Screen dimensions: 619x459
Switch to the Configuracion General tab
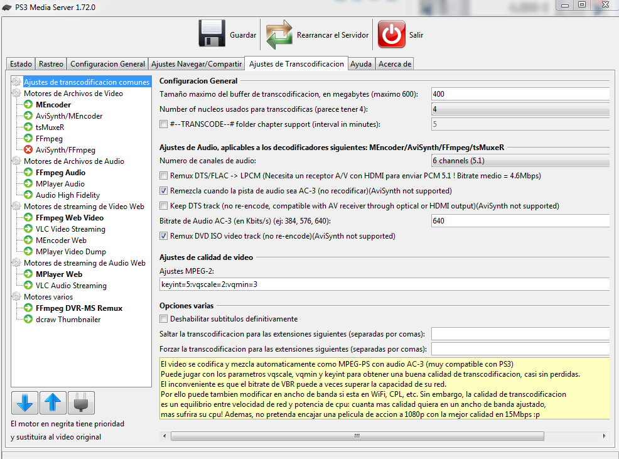(107, 64)
